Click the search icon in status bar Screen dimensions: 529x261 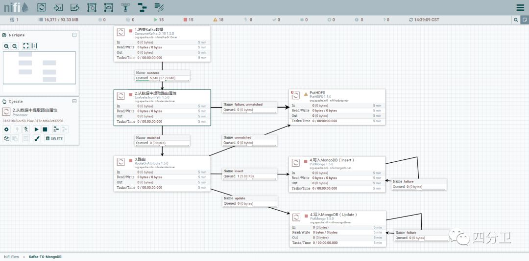click(516, 20)
